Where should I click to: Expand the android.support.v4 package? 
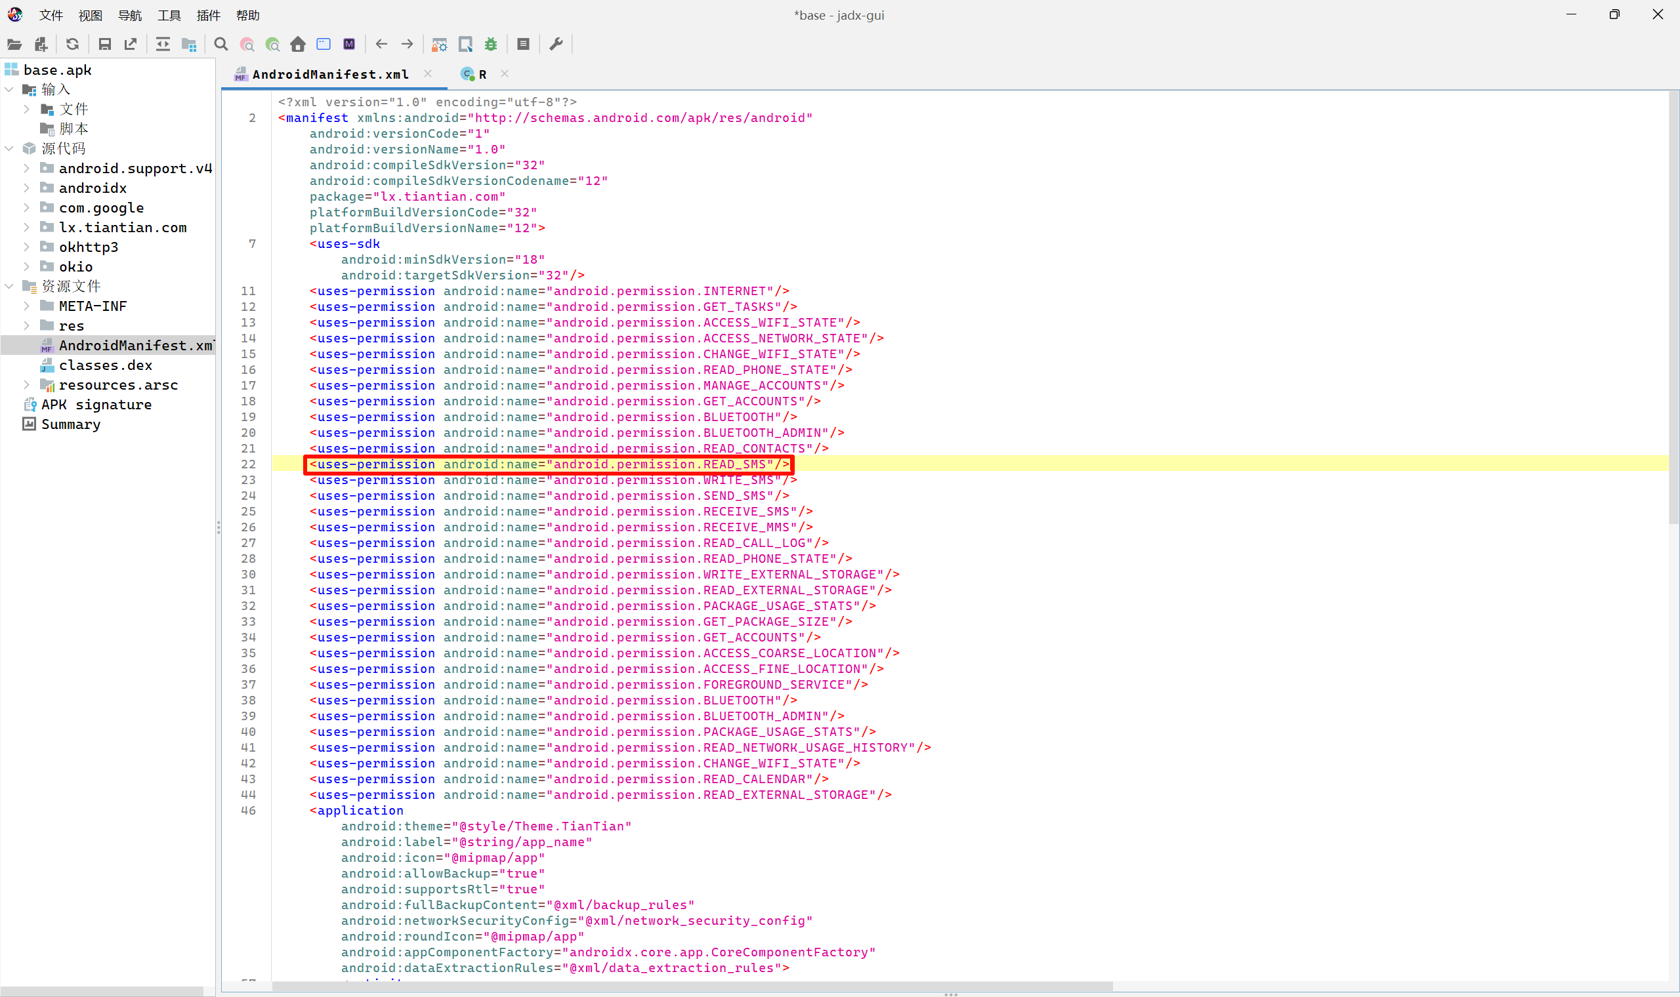click(x=26, y=168)
